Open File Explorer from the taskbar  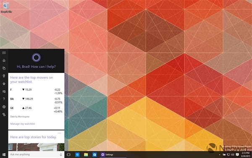coord(86,155)
